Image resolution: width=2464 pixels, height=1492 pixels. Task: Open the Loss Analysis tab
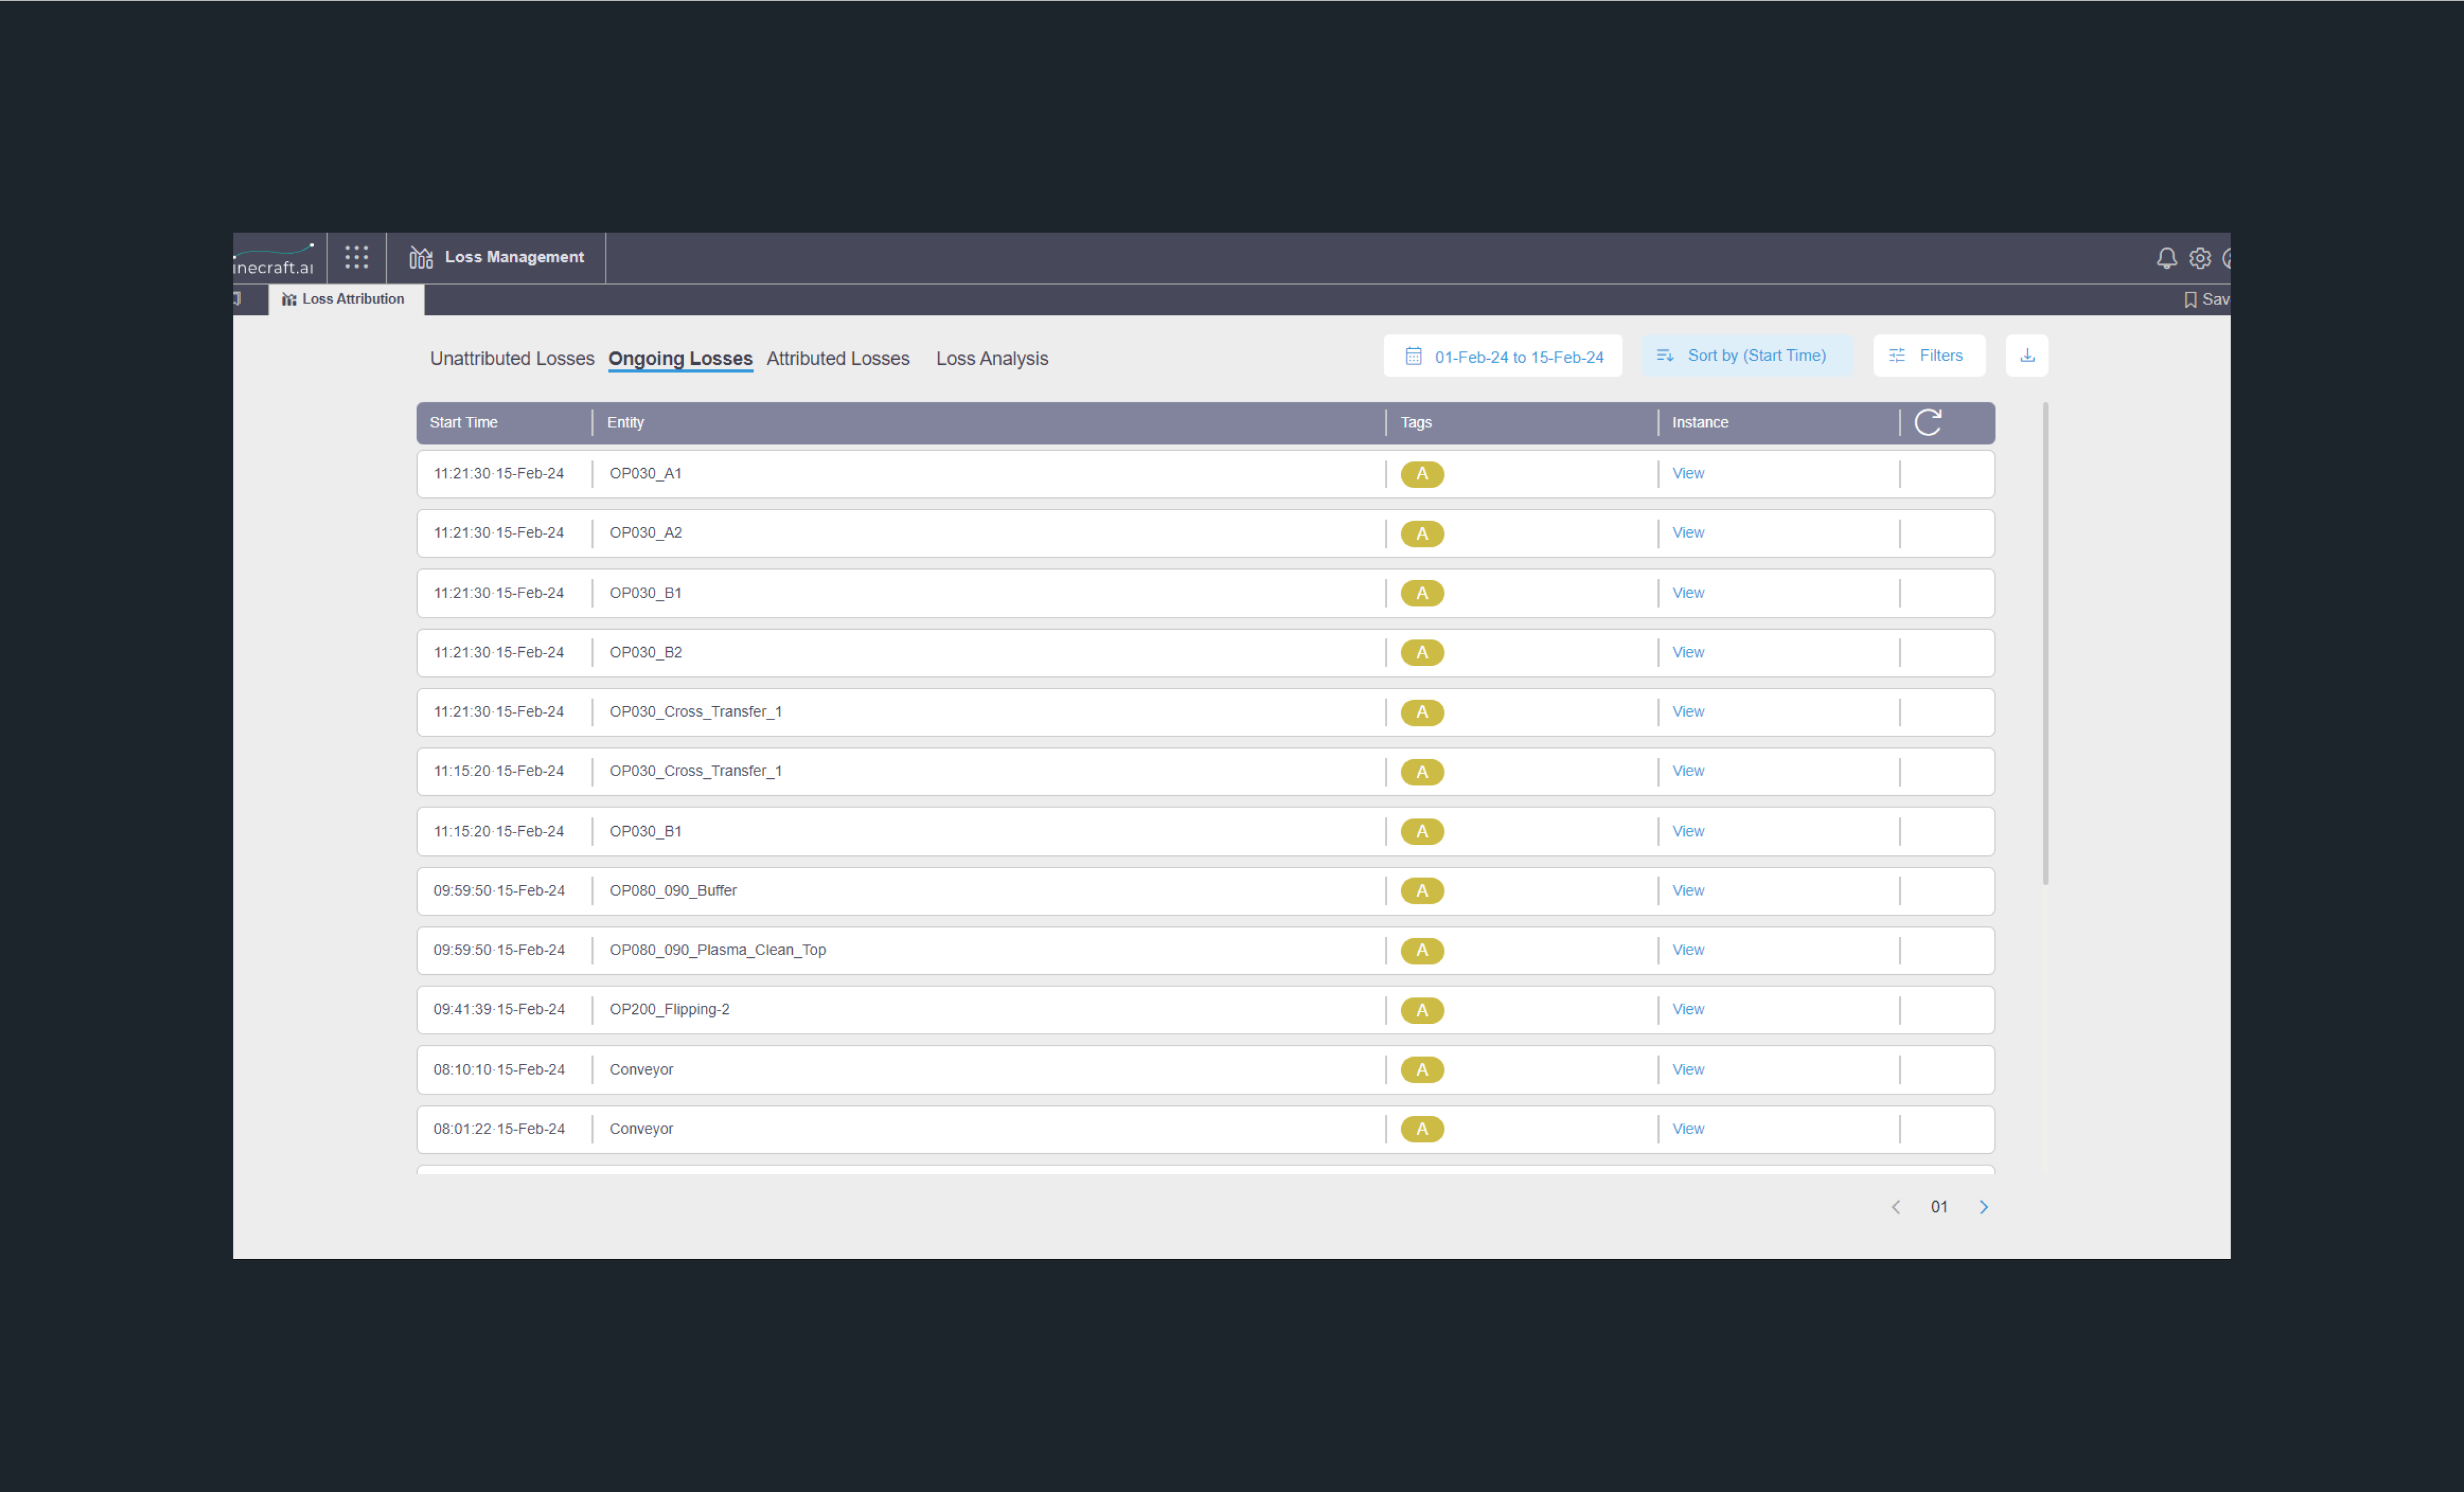pyautogui.click(x=992, y=359)
